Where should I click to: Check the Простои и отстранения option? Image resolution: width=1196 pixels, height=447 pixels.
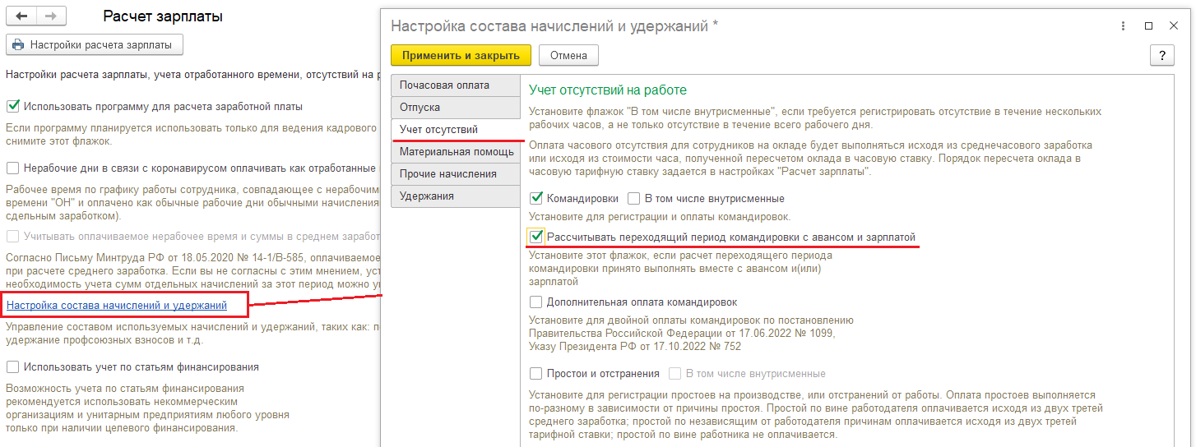tap(536, 374)
